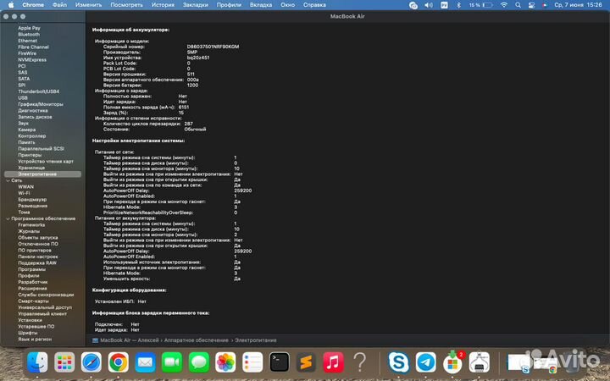Image resolution: width=610 pixels, height=381 pixels.
Task: Click the question mark Dock icon
Action: click(360, 362)
